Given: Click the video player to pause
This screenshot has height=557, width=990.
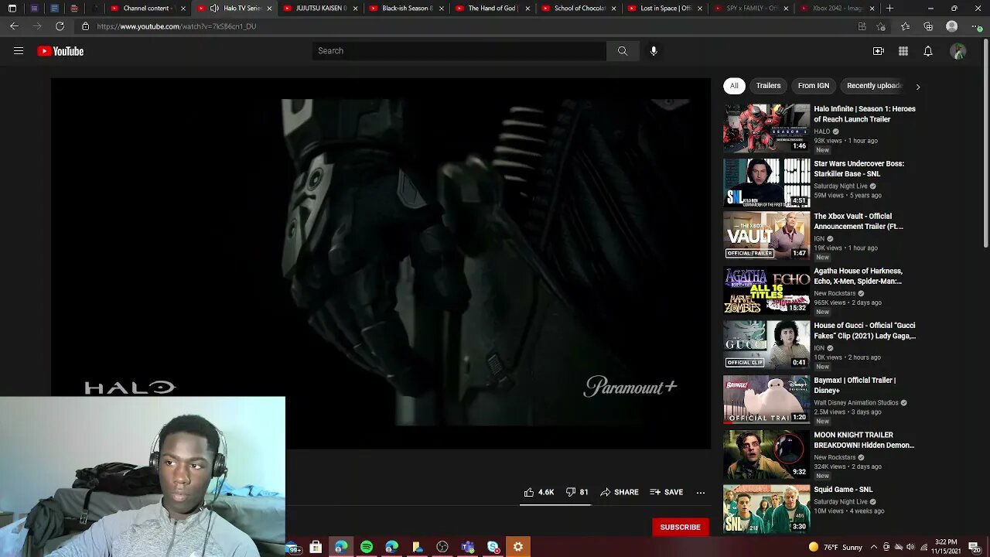Looking at the screenshot, I should [x=381, y=263].
